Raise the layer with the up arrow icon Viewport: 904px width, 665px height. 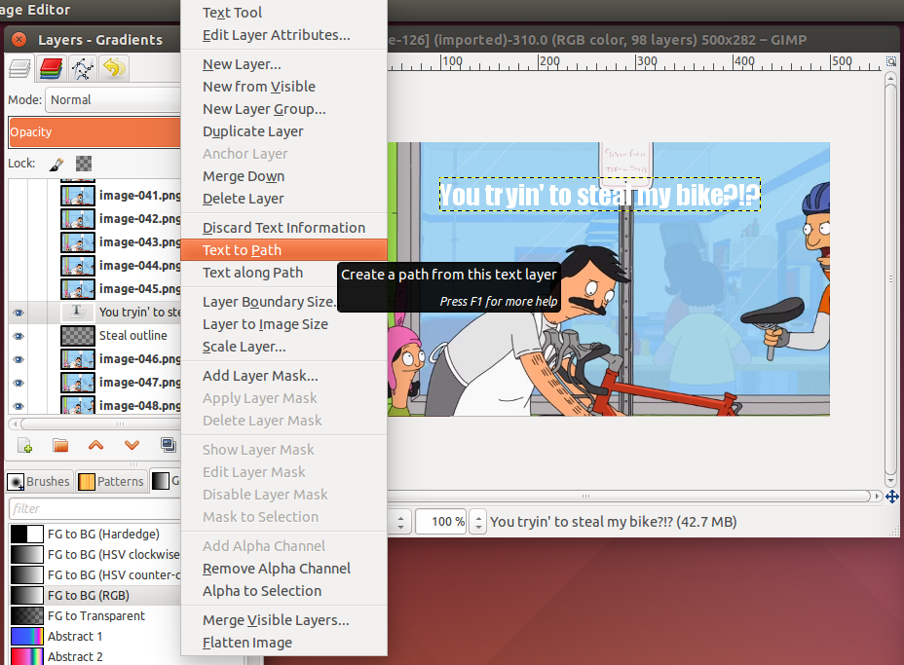95,446
